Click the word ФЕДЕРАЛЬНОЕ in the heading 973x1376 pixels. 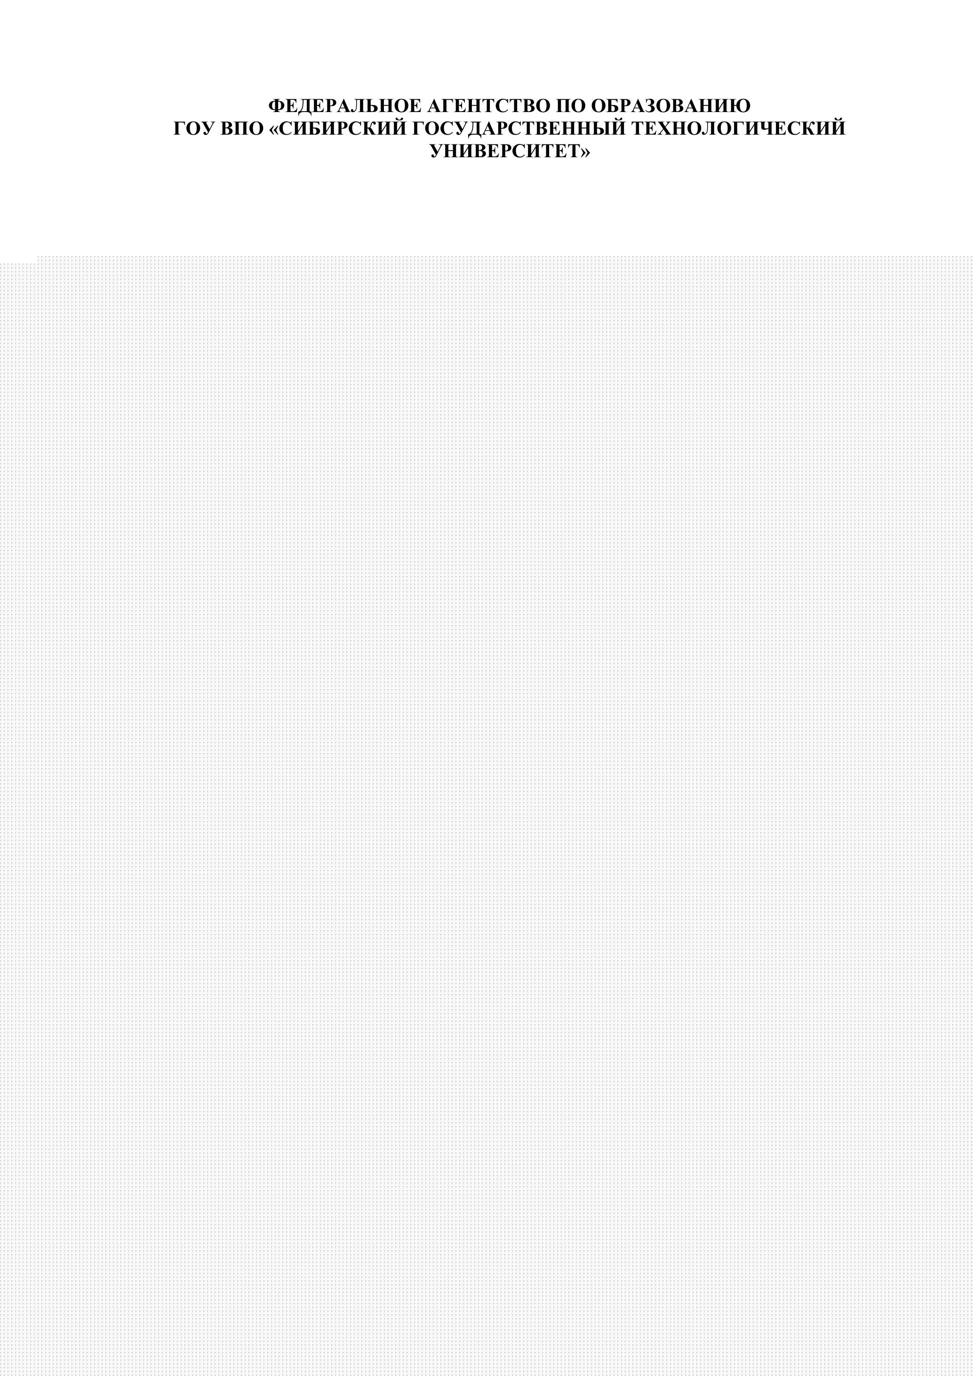(x=343, y=106)
